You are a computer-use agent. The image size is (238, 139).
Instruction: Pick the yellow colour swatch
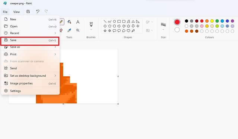pos(212,21)
